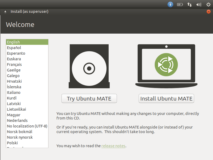Click the installer window icon in the title bar
This screenshot has height=160, width=213.
point(5,11)
